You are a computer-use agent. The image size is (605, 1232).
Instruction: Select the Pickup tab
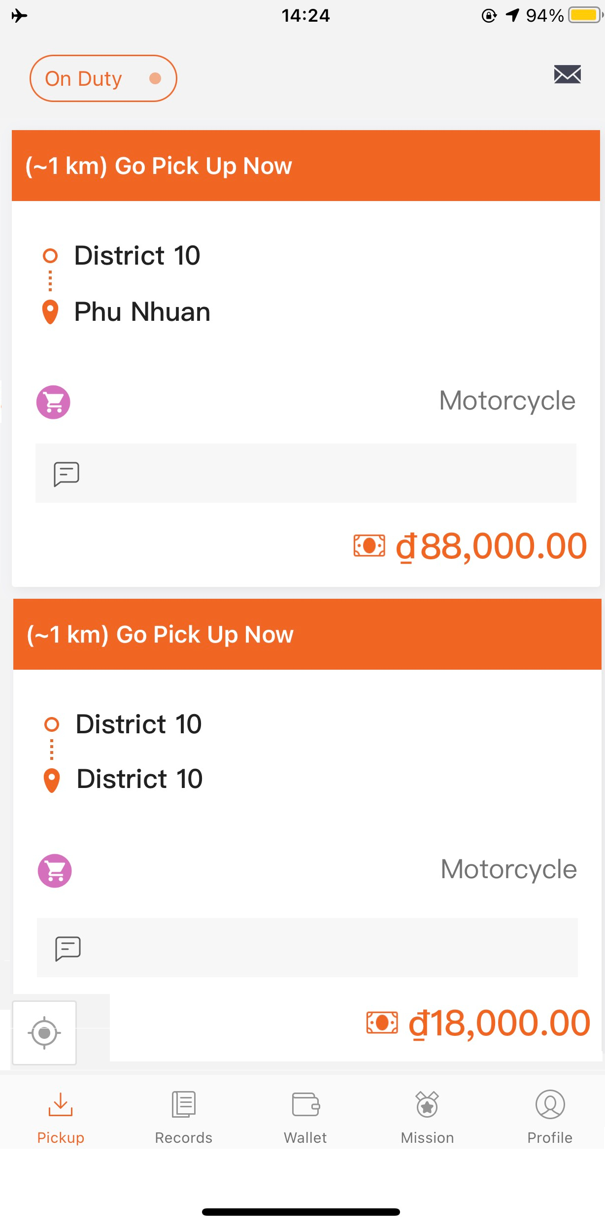click(61, 1118)
